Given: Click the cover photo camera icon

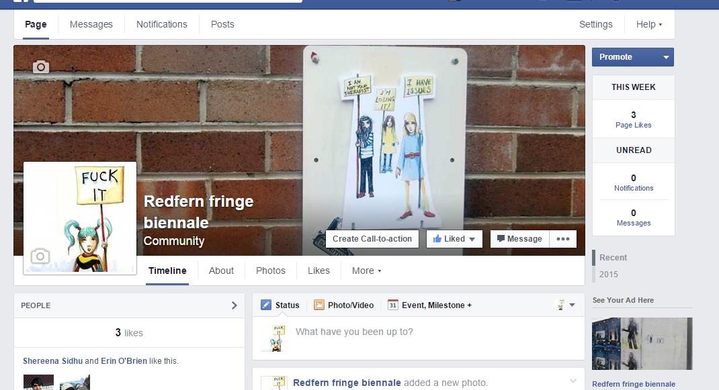Looking at the screenshot, I should [x=41, y=66].
